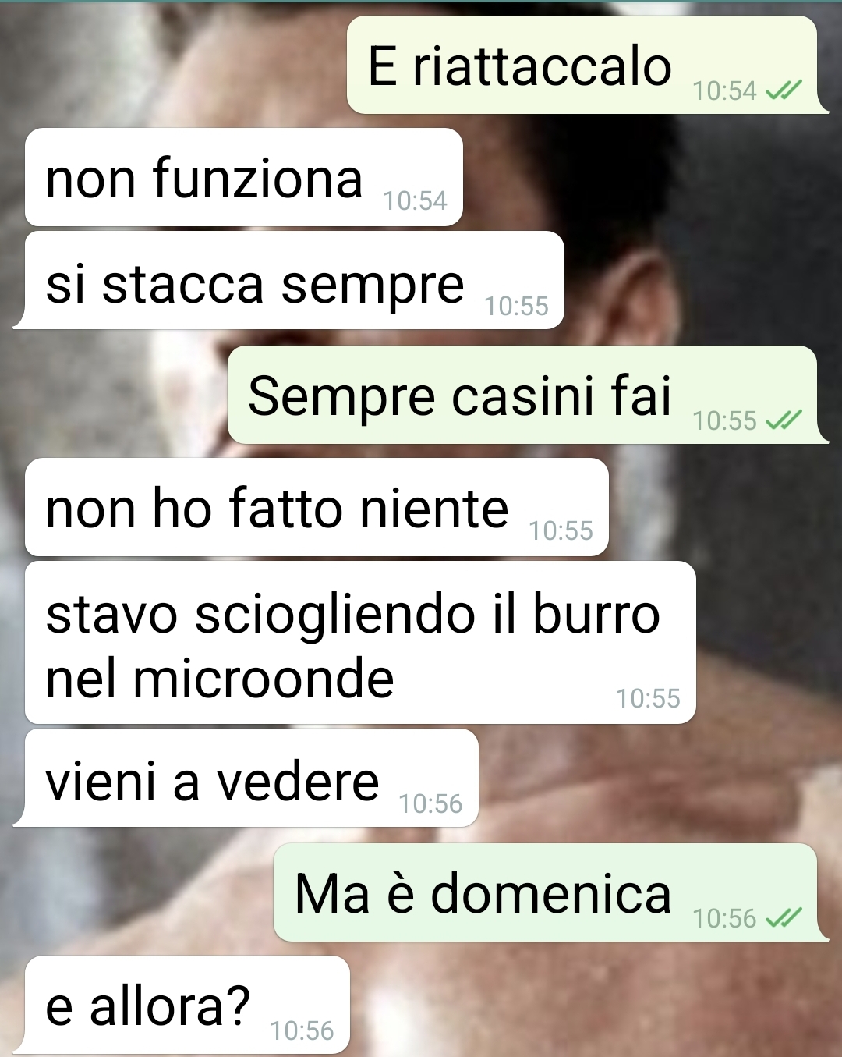Click the 10:55 timestamp on 'non ho fatto niente'

click(561, 530)
